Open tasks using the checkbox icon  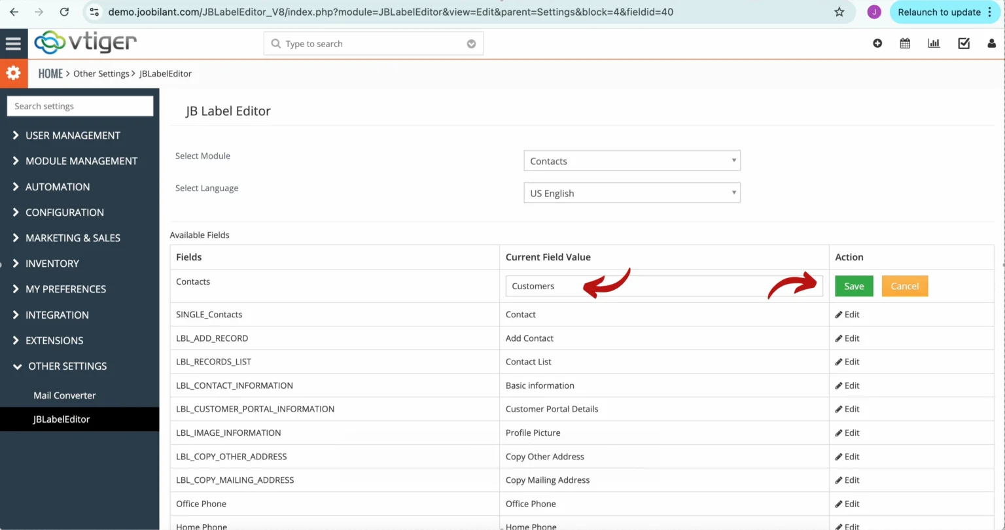coord(963,43)
